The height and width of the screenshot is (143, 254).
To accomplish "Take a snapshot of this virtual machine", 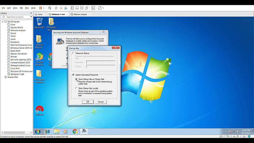I will click(56, 8).
